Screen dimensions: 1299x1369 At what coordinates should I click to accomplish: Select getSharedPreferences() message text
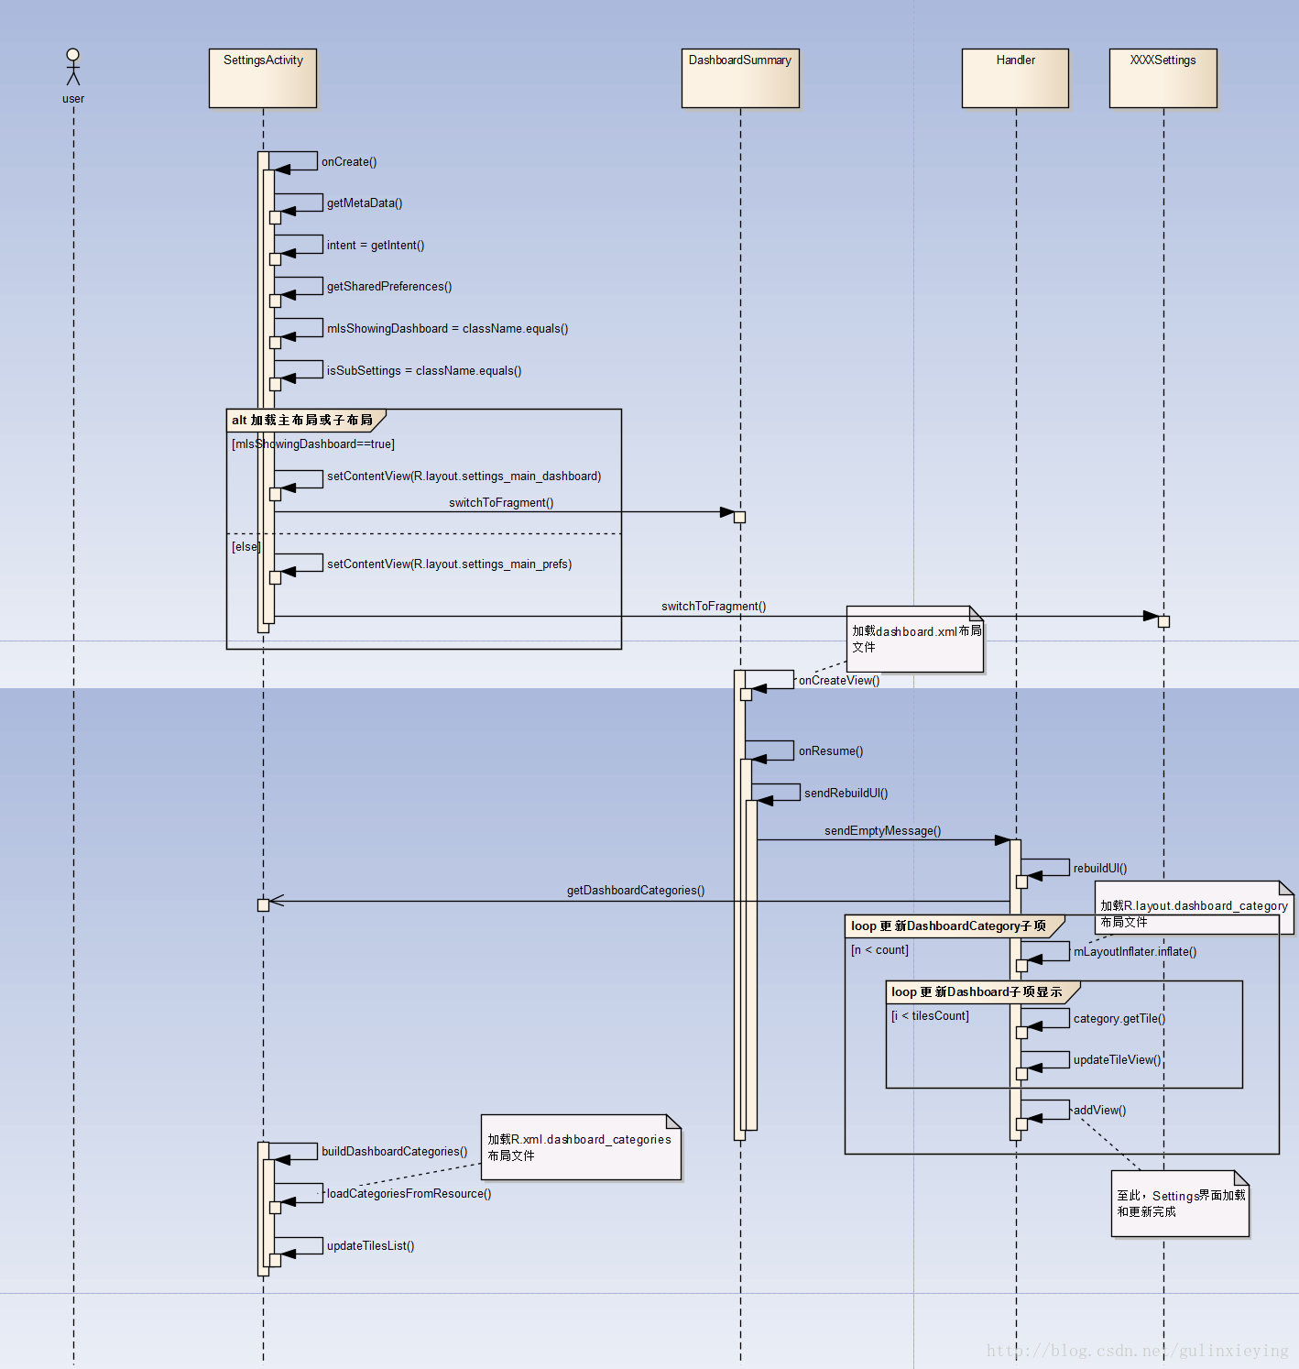point(389,287)
